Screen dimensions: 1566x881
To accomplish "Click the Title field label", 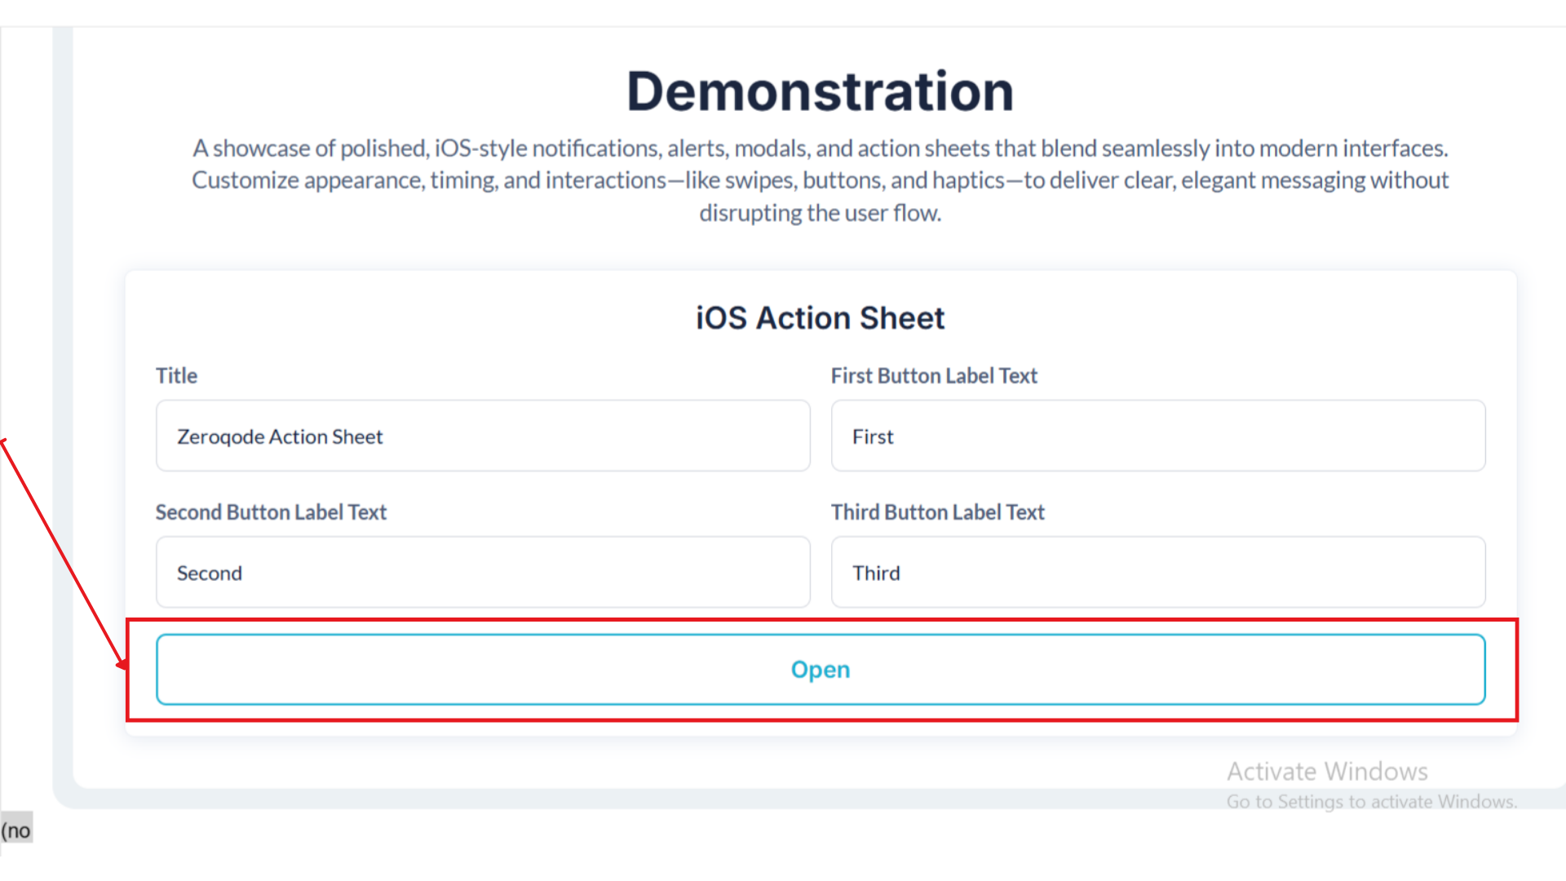I will click(x=176, y=376).
